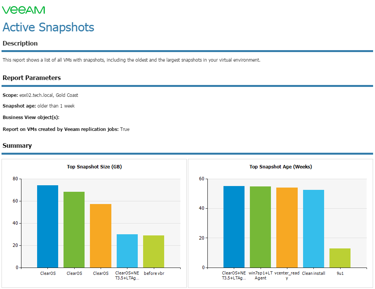Click the Business View object(s) label
This screenshot has width=375, height=289.
[x=31, y=118]
